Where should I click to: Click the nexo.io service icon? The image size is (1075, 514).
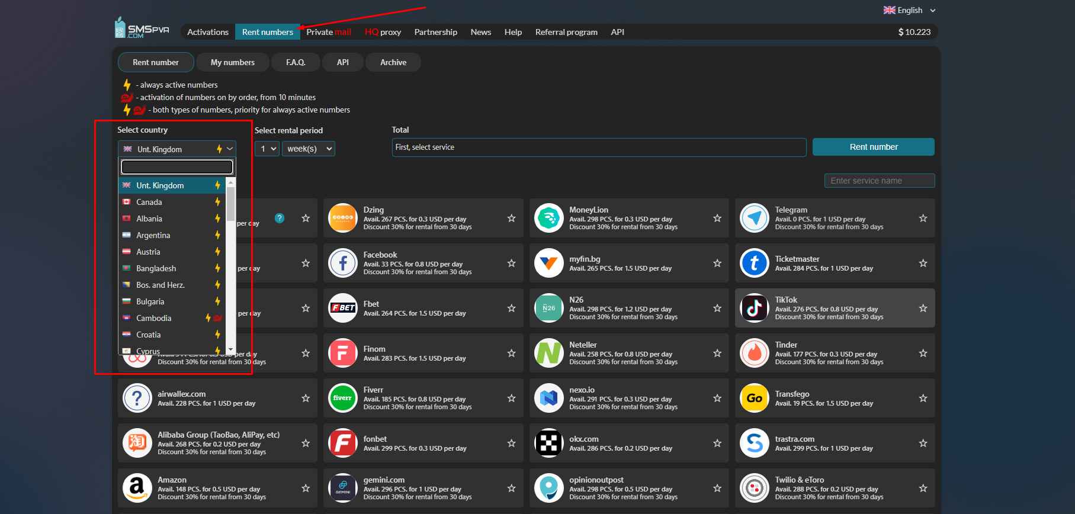(x=549, y=398)
